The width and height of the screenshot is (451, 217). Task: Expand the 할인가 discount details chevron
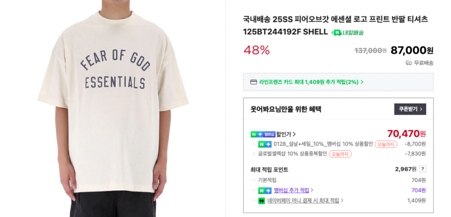pyautogui.click(x=294, y=134)
